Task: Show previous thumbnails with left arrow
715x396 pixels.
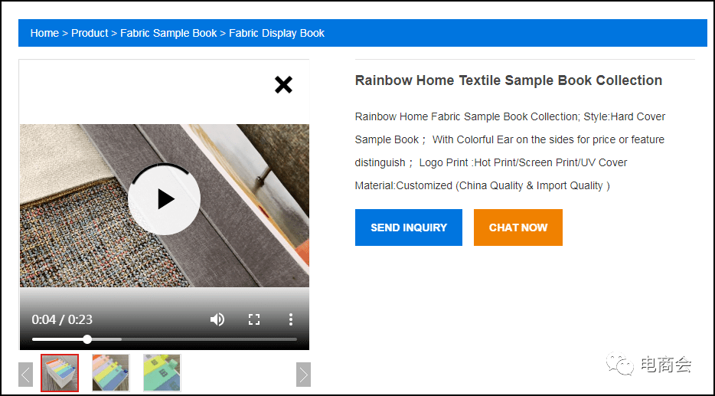Action: coord(25,375)
